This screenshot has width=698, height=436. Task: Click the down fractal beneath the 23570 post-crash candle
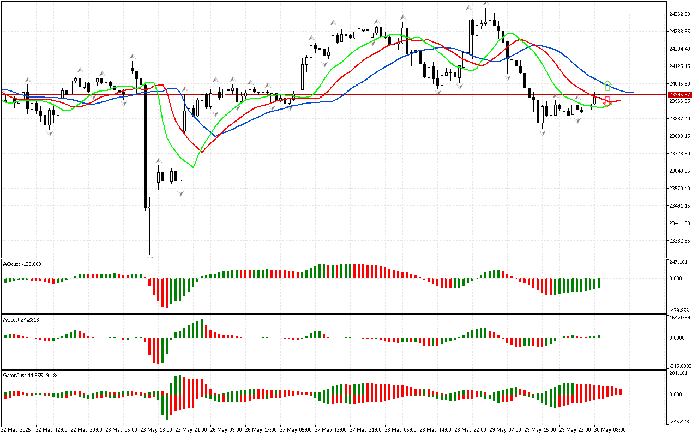point(179,193)
